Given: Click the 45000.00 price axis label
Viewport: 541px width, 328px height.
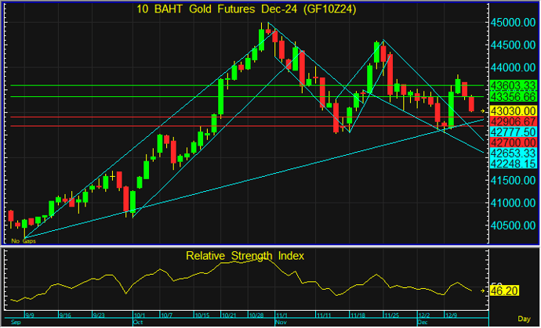Looking at the screenshot, I should tap(514, 23).
